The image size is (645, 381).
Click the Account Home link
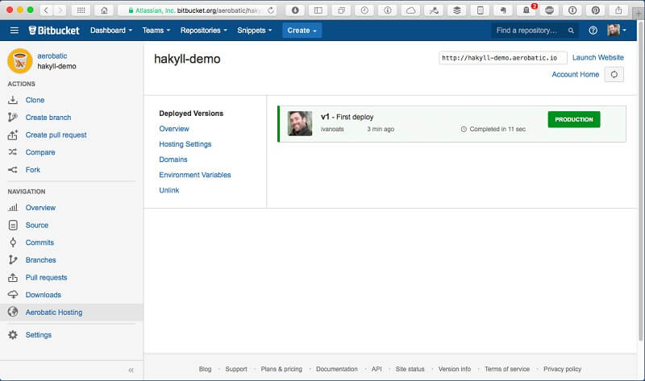(575, 74)
